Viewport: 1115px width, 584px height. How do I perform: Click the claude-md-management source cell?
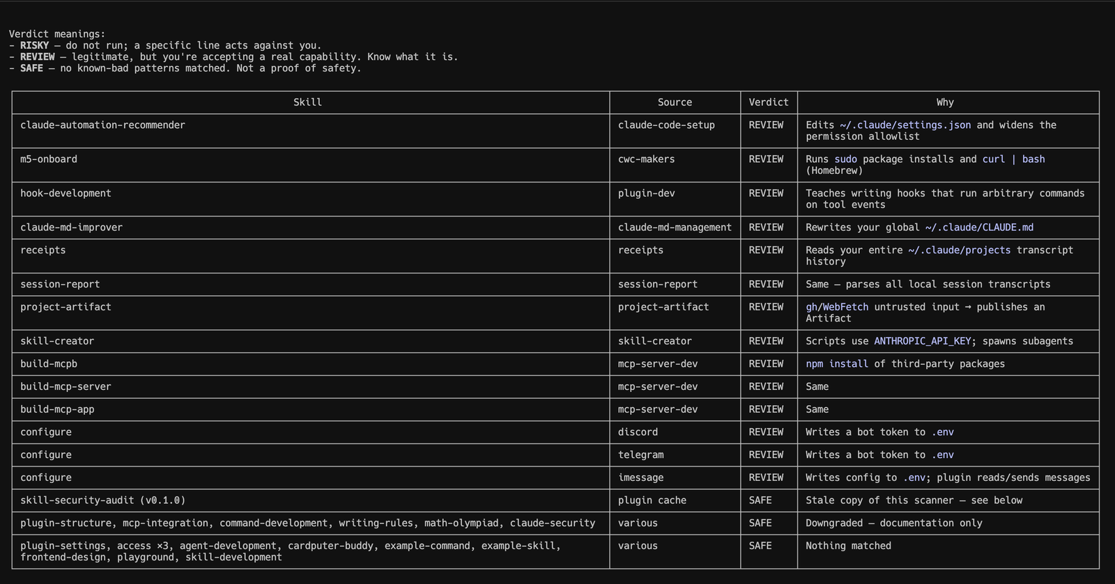tap(675, 228)
